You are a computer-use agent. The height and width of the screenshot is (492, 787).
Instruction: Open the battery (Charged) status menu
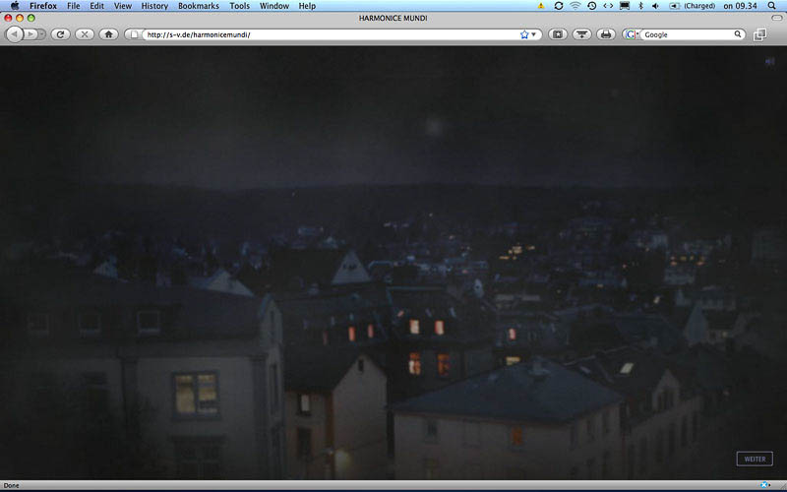(x=693, y=6)
